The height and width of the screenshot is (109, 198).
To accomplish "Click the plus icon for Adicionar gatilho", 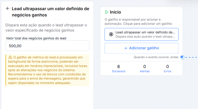I will tap(126, 48).
